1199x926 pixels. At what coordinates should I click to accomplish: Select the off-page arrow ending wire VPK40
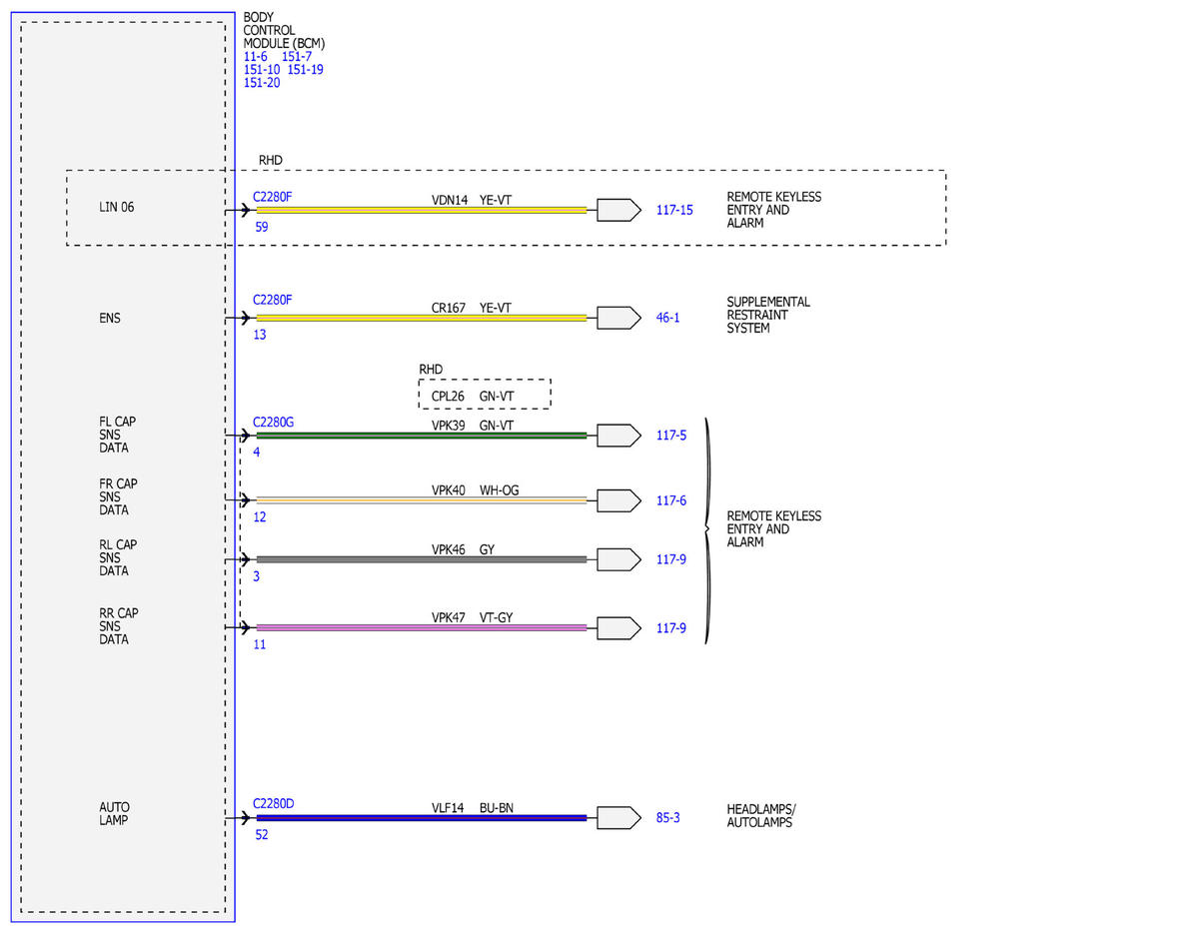[618, 499]
